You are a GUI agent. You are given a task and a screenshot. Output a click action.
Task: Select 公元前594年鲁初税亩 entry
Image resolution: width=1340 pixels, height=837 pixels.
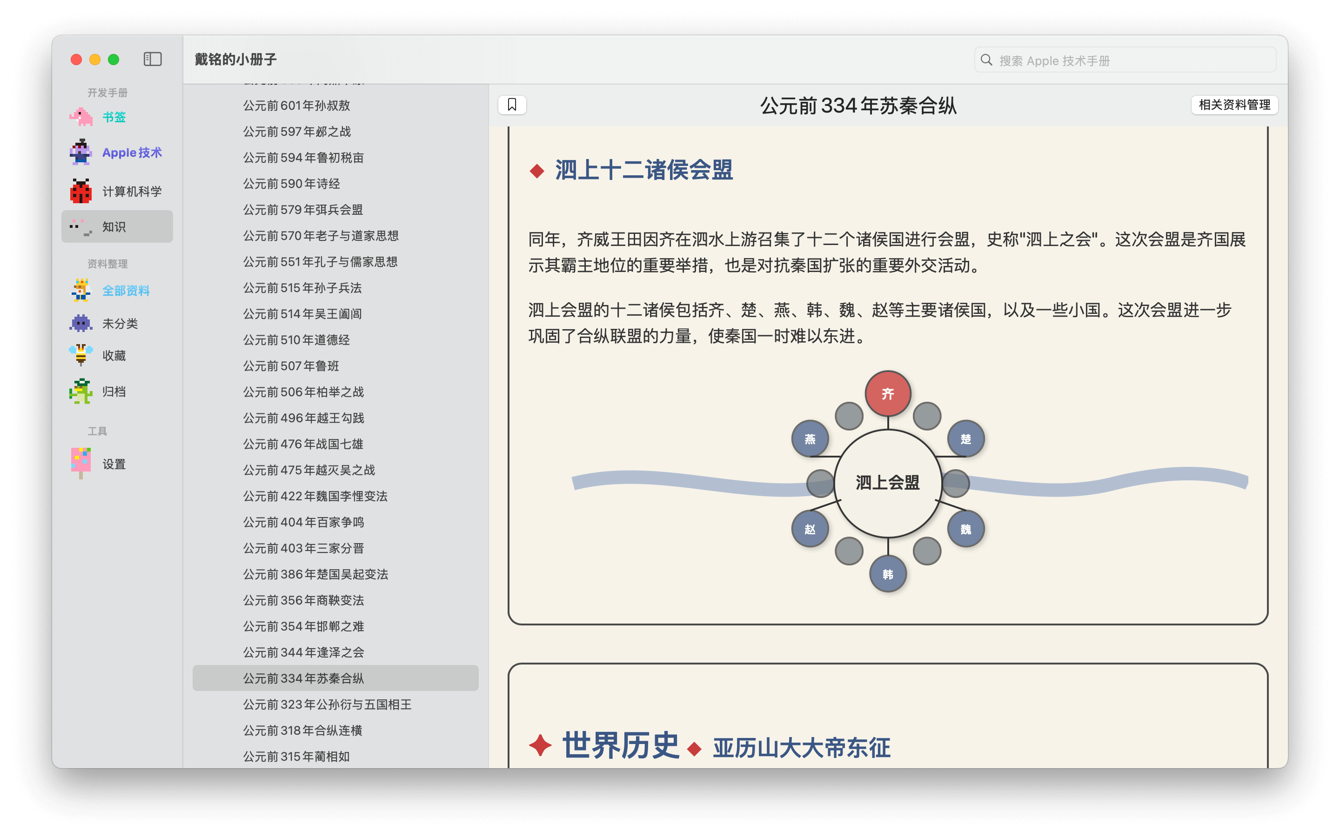tap(335, 157)
